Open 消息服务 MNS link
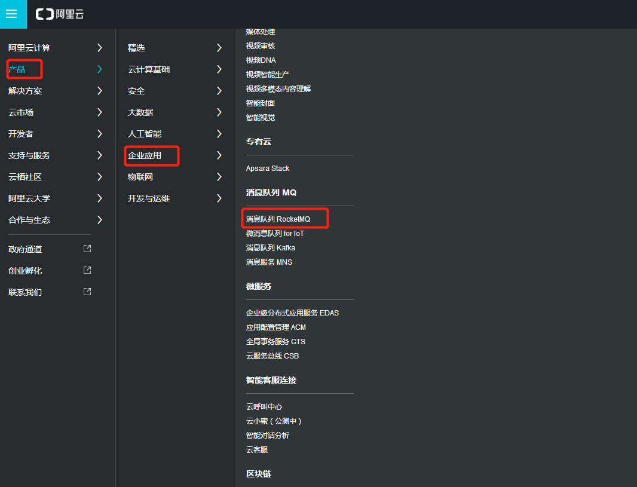The height and width of the screenshot is (487, 637). click(x=269, y=262)
